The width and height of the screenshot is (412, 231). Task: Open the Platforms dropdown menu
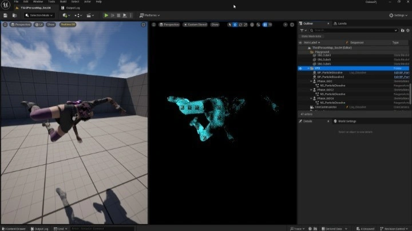click(148, 15)
